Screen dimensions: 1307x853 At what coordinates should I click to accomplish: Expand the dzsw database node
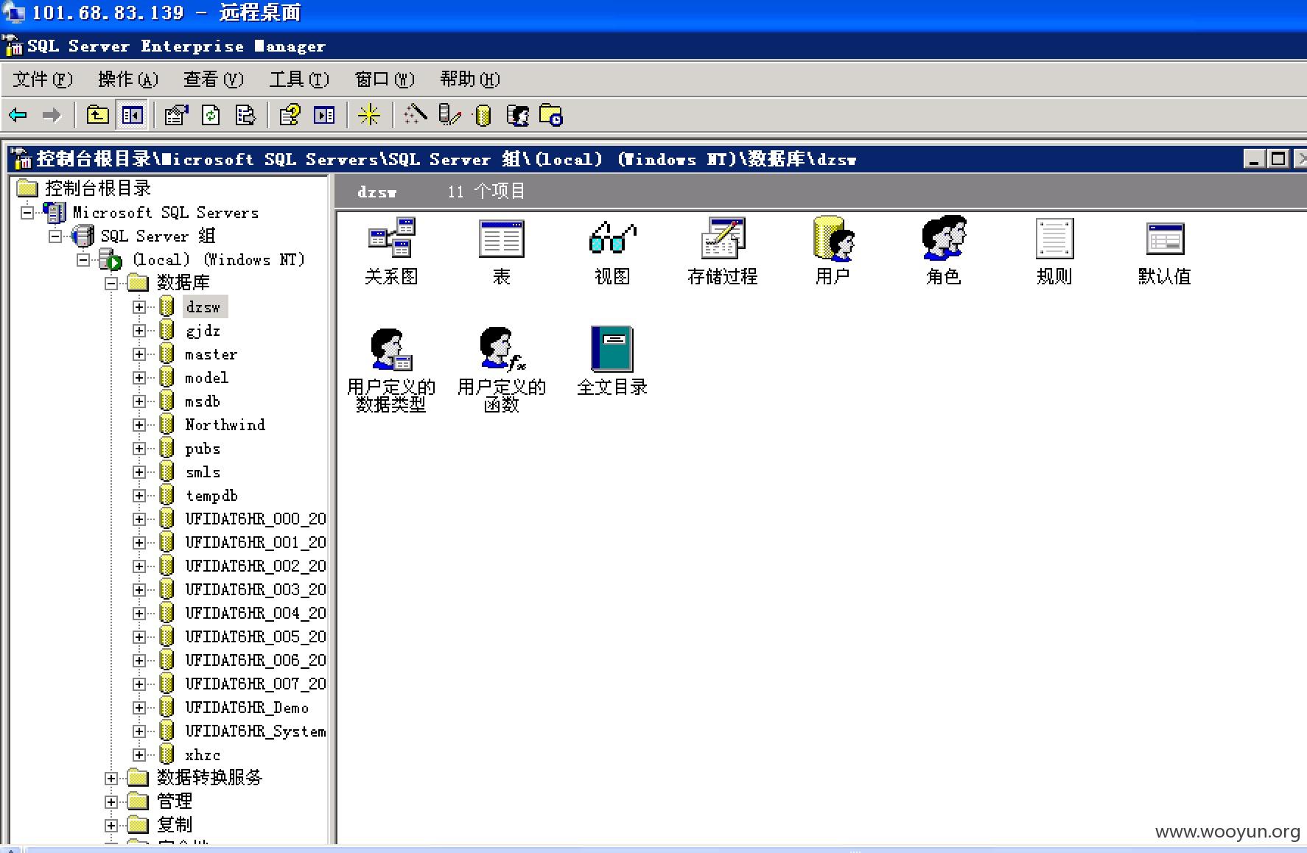139,306
